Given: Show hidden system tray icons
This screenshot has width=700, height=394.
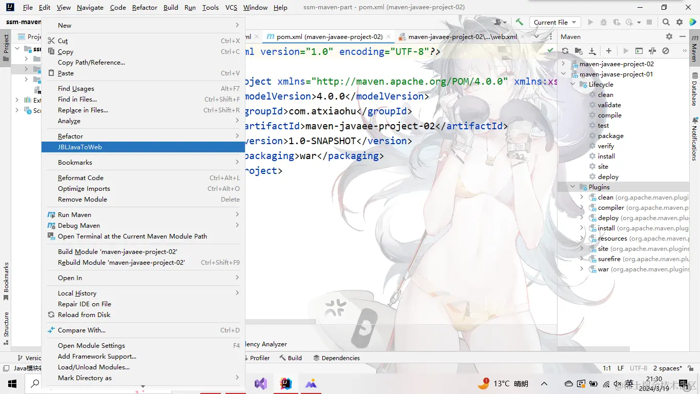Looking at the screenshot, I should 544,384.
